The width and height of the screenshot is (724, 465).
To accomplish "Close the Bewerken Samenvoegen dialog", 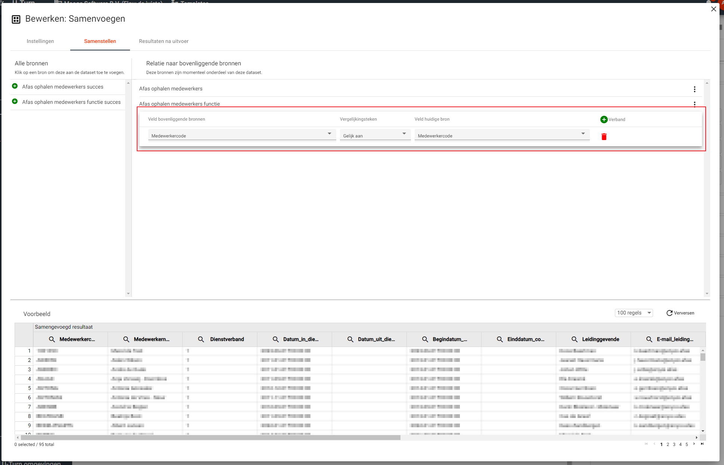I will [x=714, y=9].
